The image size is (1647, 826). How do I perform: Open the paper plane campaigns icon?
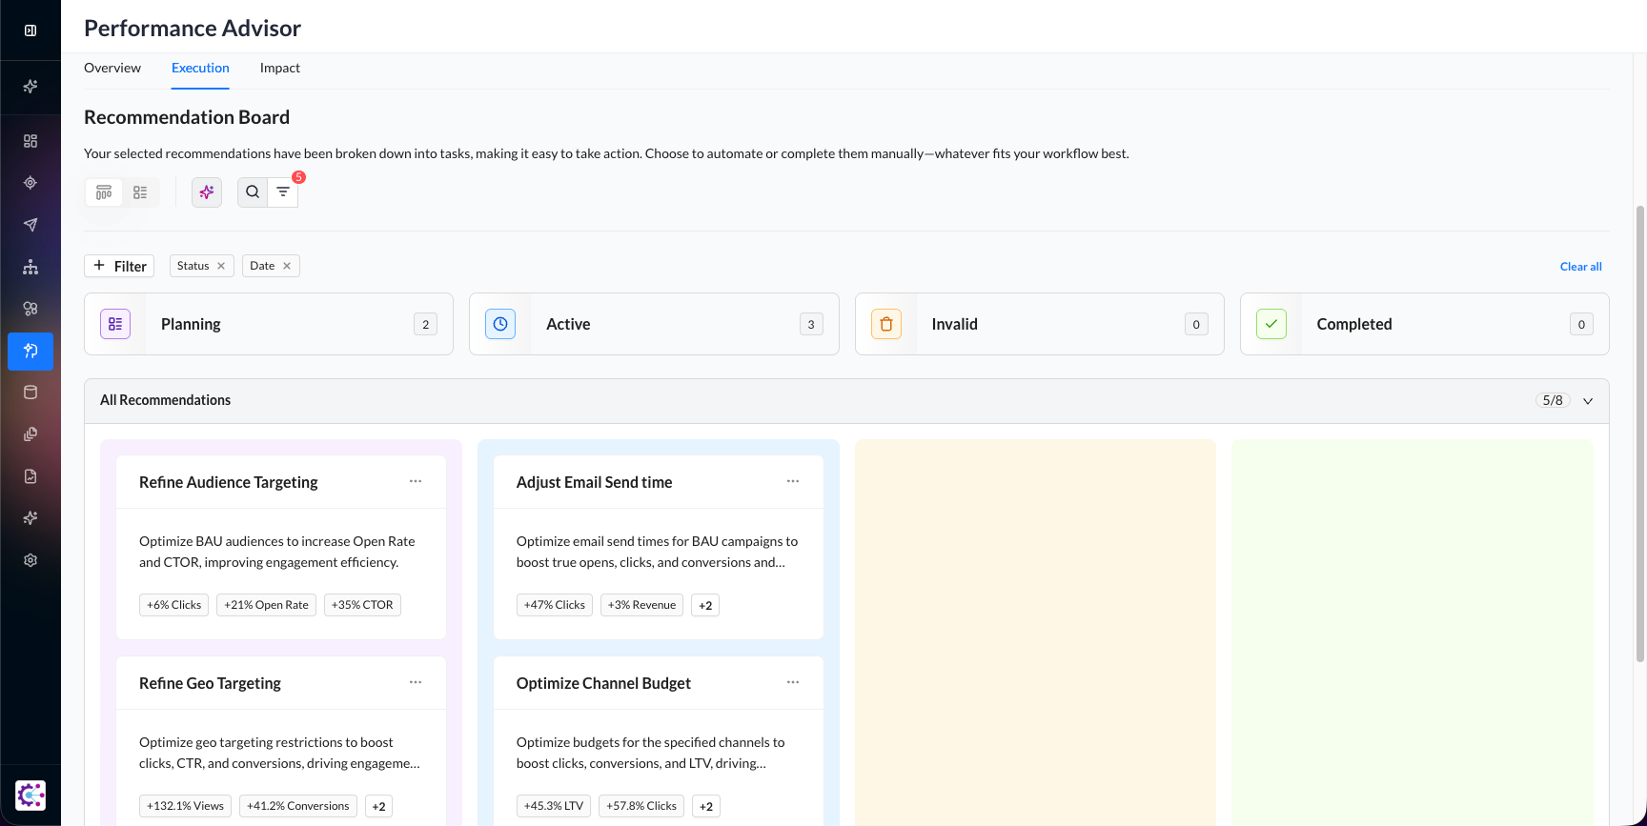point(30,225)
